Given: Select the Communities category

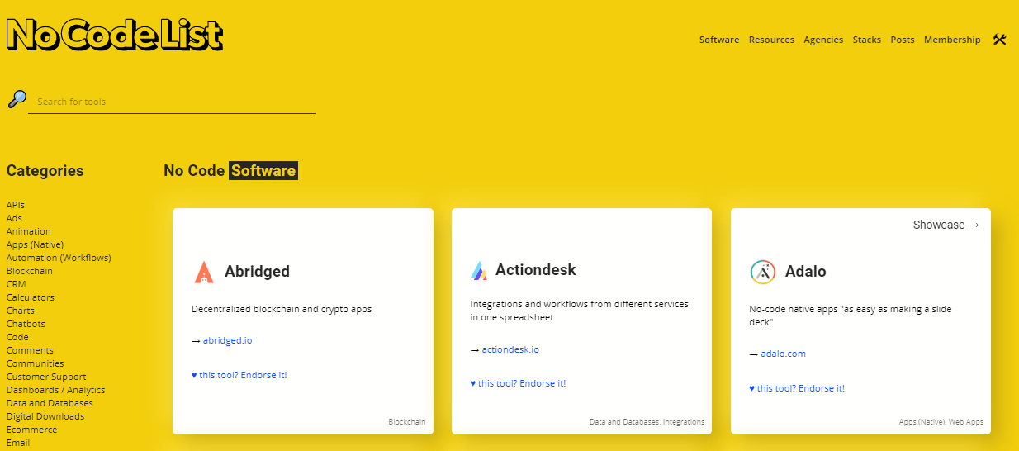Looking at the screenshot, I should pos(36,363).
